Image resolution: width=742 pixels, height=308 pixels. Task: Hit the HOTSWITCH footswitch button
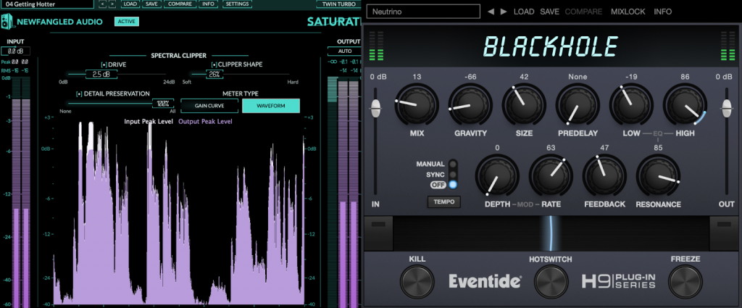pos(551,282)
